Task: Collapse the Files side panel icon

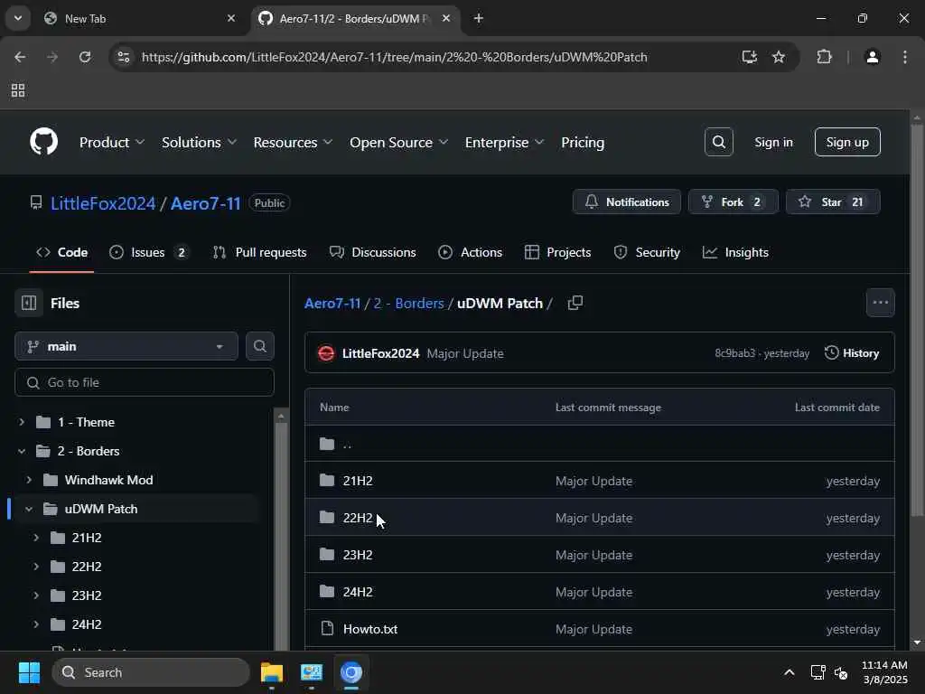Action: click(29, 303)
